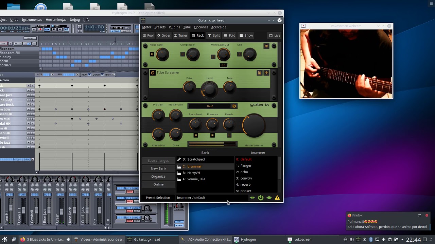Image resolution: width=435 pixels, height=244 pixels.
Task: Select the echo preset
Action: (257, 172)
